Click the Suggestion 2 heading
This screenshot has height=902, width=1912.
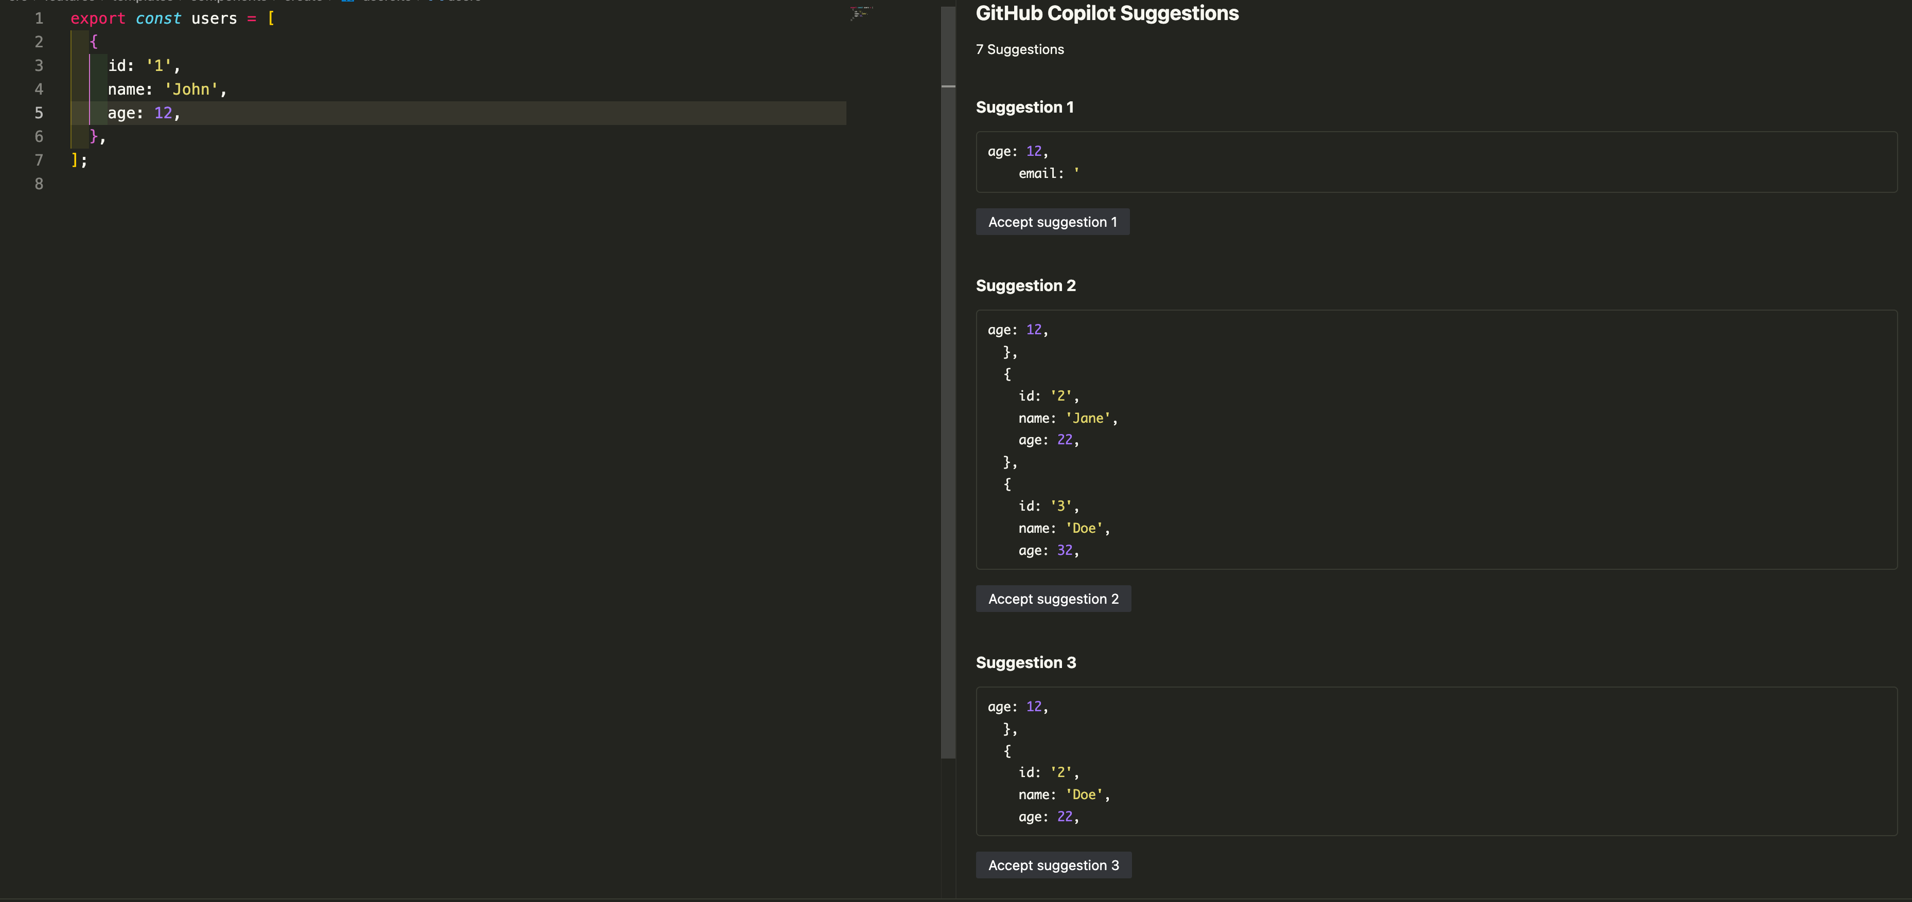(x=1025, y=285)
